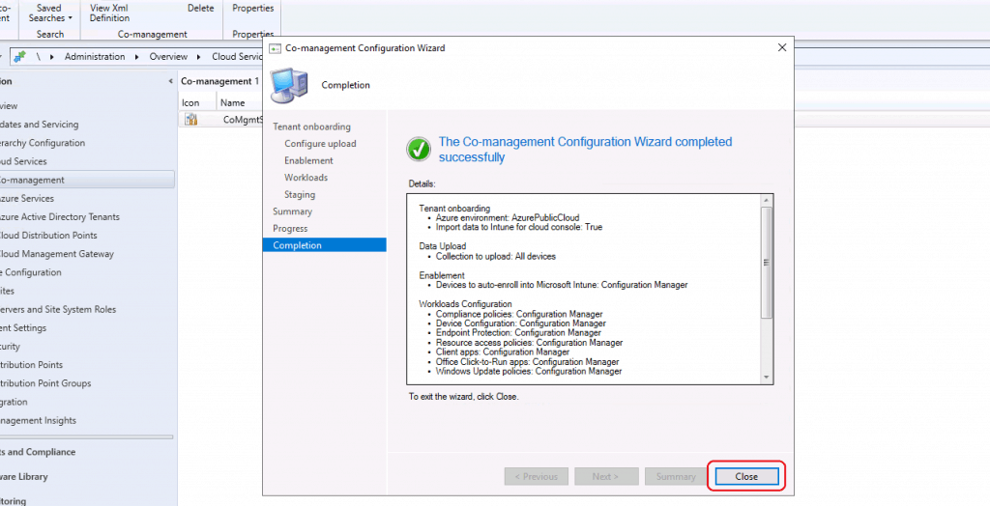Select the Tenant onboarding wizard step
990x506 pixels.
[x=311, y=126]
